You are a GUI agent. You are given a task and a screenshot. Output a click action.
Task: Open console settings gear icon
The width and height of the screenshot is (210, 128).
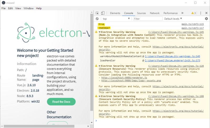coord(206,19)
